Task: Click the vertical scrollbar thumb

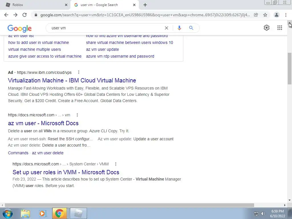Action: coord(290,68)
